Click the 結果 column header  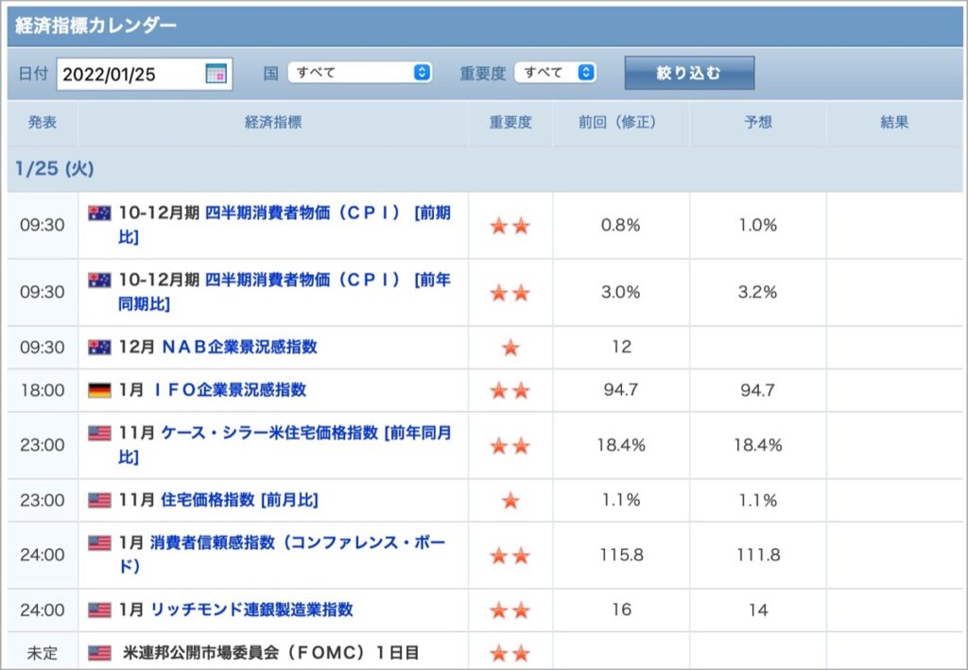click(894, 122)
